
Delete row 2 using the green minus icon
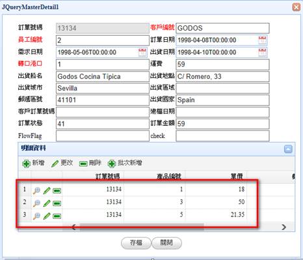tap(57, 203)
